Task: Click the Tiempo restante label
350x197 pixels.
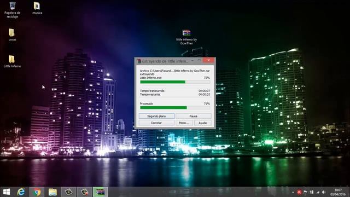Action: pyautogui.click(x=150, y=95)
